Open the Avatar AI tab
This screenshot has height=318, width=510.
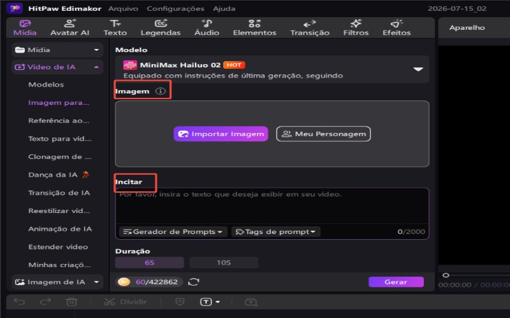pos(69,28)
